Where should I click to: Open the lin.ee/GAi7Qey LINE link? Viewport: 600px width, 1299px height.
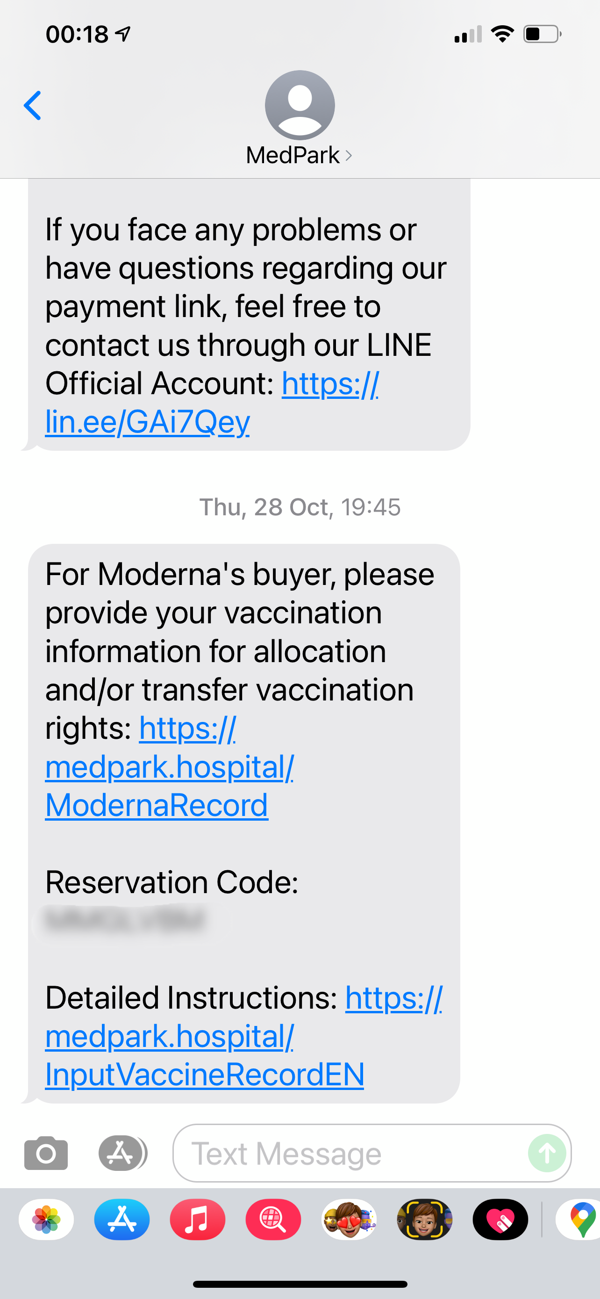click(x=212, y=403)
